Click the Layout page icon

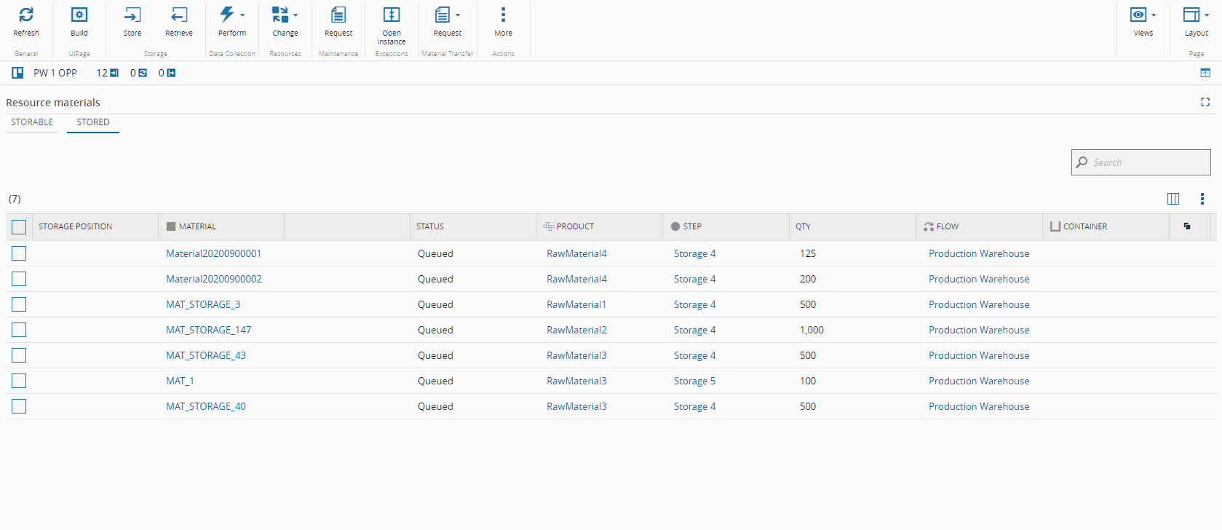(1191, 15)
